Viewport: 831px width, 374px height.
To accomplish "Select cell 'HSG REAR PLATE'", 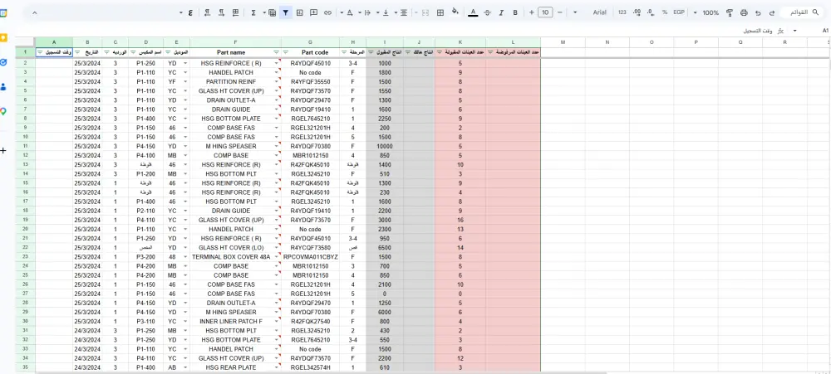I will 235,367.
